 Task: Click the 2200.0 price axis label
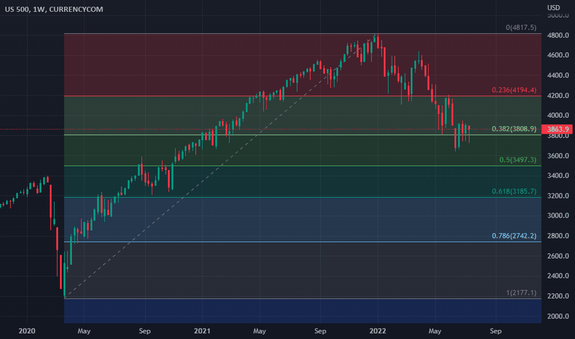coord(558,296)
